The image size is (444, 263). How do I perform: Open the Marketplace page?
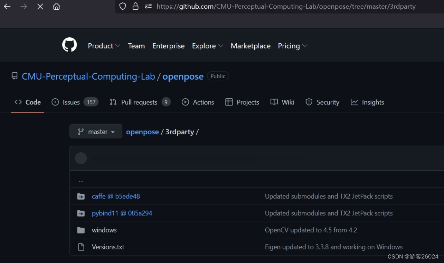[x=251, y=46]
